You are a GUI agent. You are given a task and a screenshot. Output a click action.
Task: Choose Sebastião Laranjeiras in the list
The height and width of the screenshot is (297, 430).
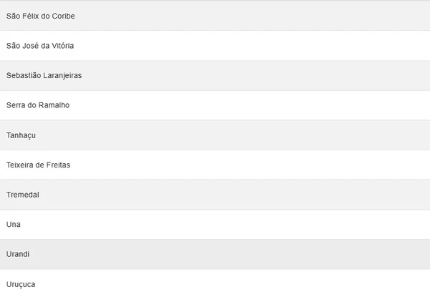pos(215,75)
